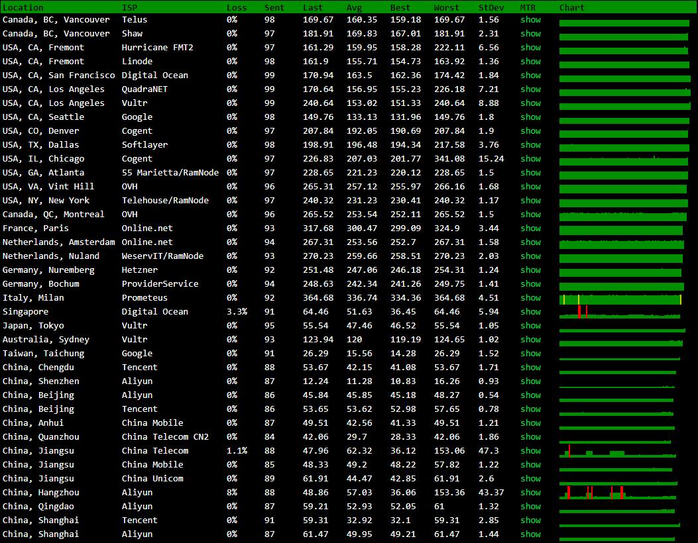Click the ISP column header
This screenshot has height=543, width=698.
pos(129,7)
